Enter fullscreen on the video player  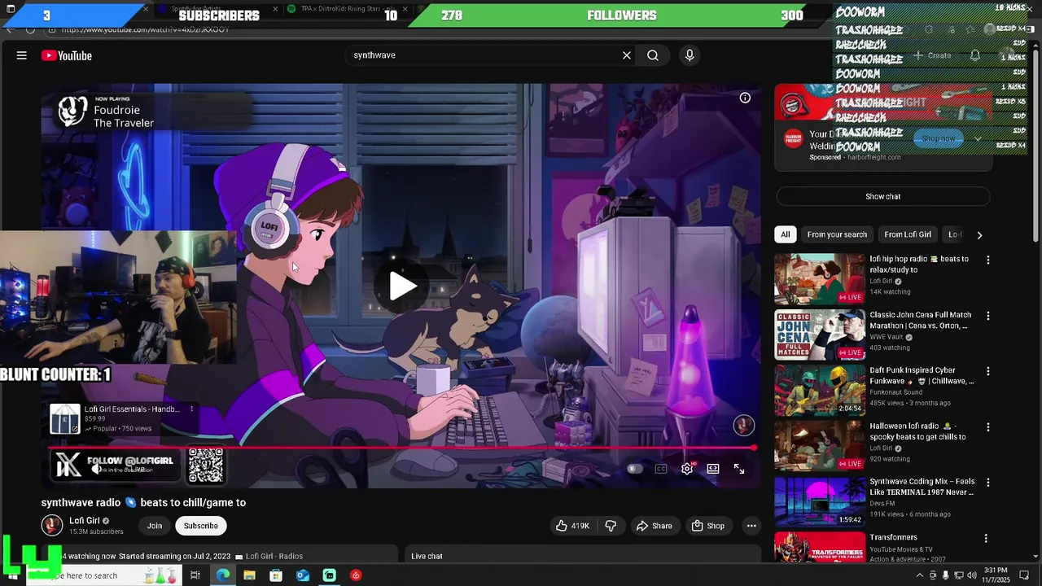pos(739,469)
